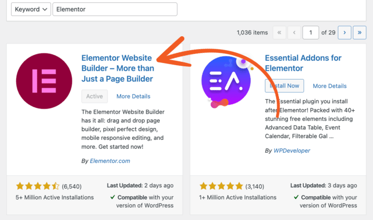Image resolution: width=373 pixels, height=220 pixels.
Task: Visit the Elementor.com author link
Action: (110, 161)
